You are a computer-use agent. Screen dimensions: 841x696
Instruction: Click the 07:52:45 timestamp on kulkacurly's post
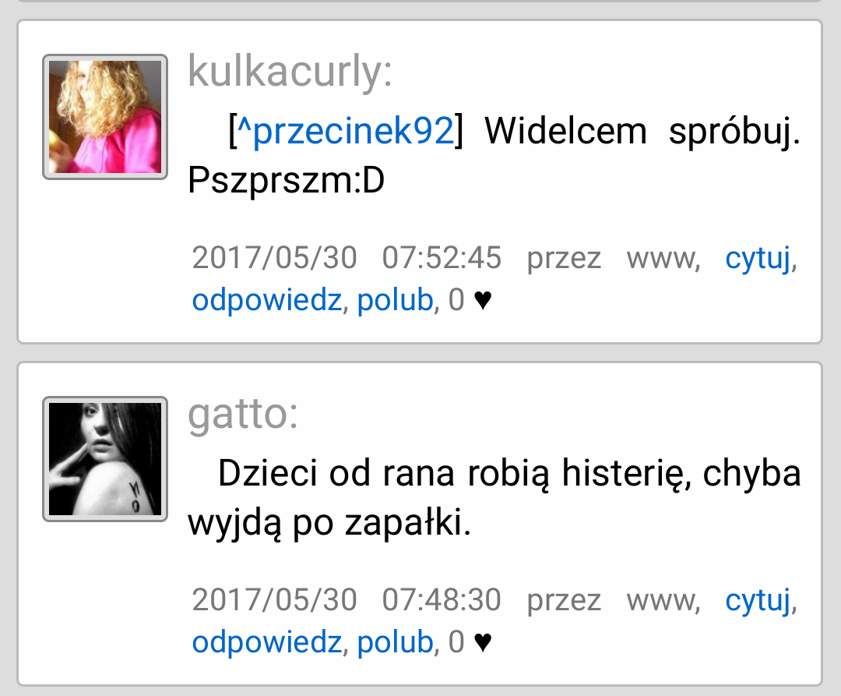coord(442,257)
